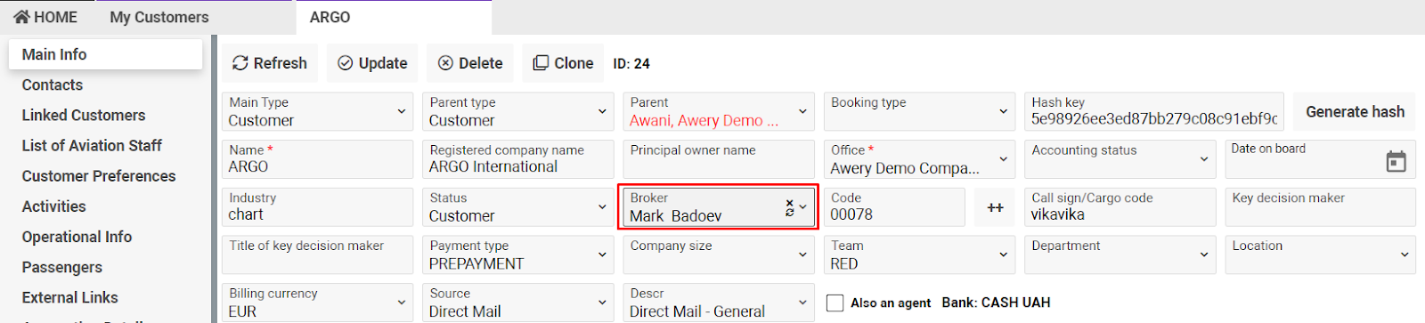Expand the Billing currency dropdown
1425x323 pixels.
[317, 303]
